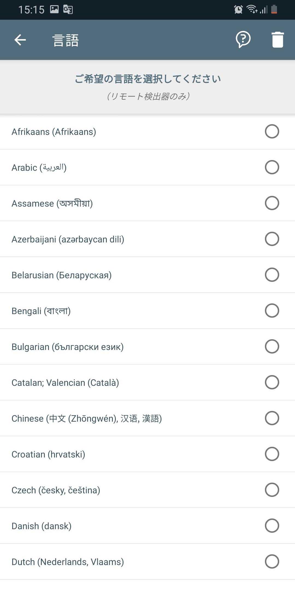The width and height of the screenshot is (295, 591).
Task: Pick the Chinese language radio button
Action: [272, 418]
